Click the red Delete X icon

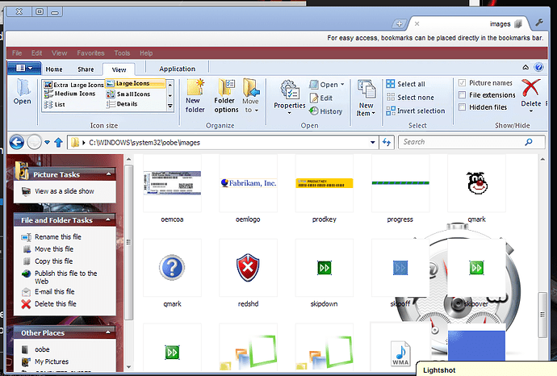(x=531, y=88)
